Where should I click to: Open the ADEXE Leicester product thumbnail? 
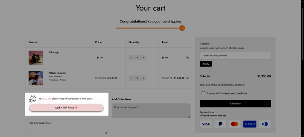tap(36, 78)
